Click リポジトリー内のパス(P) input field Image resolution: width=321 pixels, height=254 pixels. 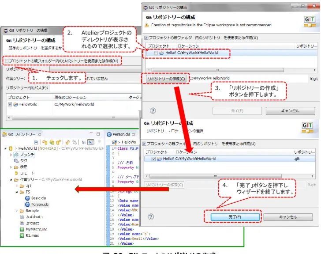click(x=95, y=88)
